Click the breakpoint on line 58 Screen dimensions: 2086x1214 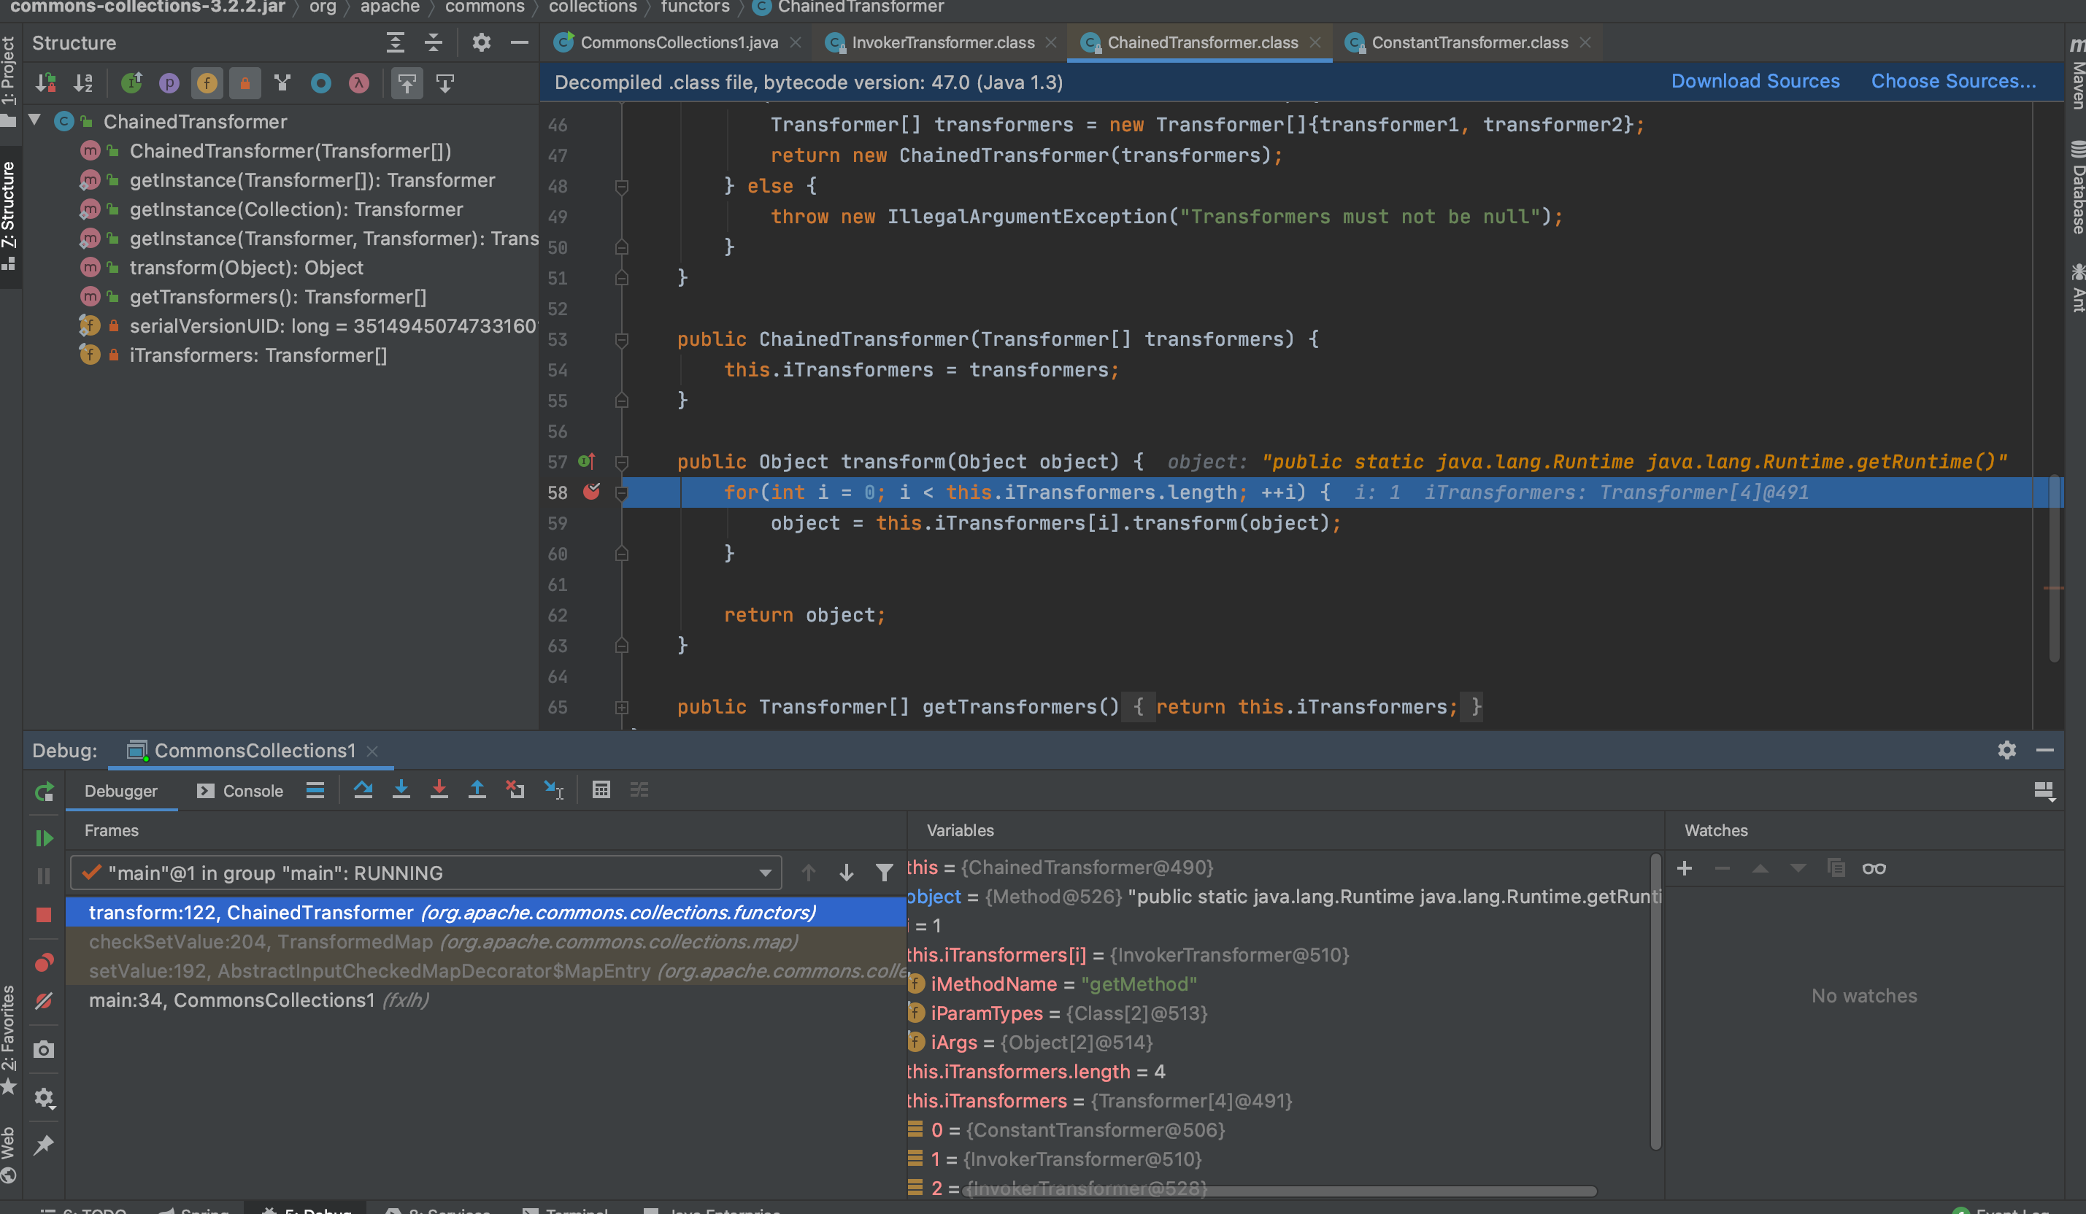pyautogui.click(x=591, y=492)
